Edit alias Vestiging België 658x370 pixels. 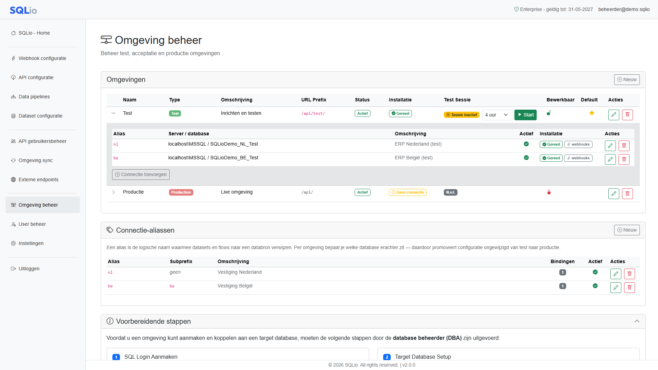(x=616, y=287)
